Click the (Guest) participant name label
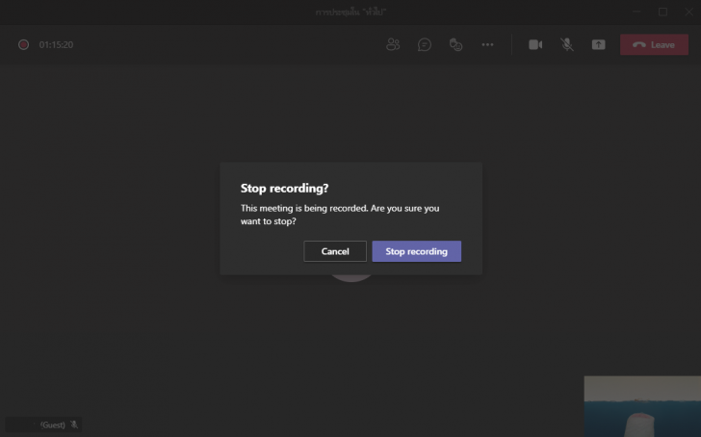The height and width of the screenshot is (437, 701). coord(52,424)
